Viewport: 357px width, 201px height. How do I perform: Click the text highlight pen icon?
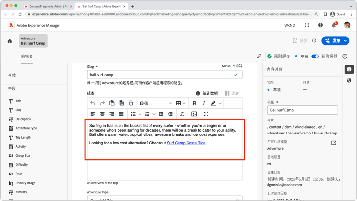tap(213, 103)
